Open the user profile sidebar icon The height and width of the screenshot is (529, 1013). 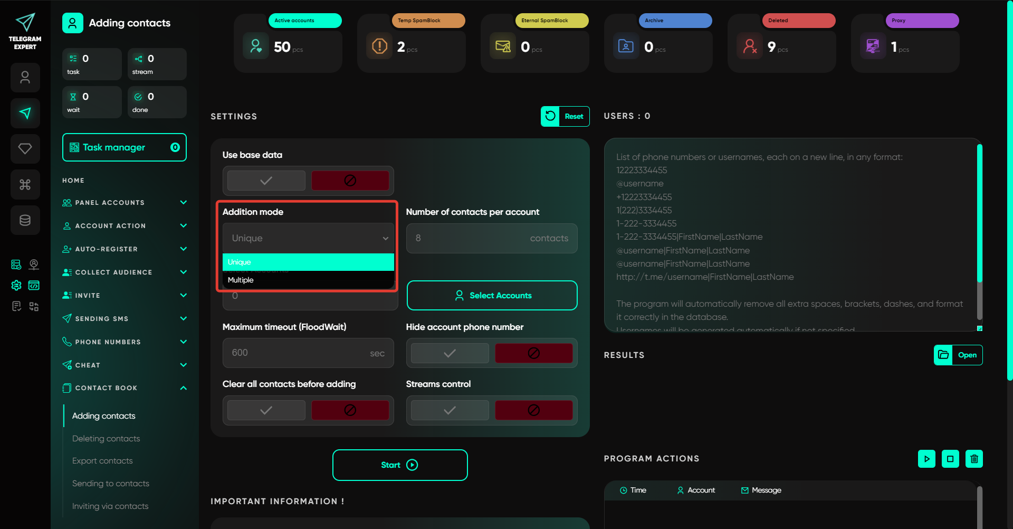(25, 78)
